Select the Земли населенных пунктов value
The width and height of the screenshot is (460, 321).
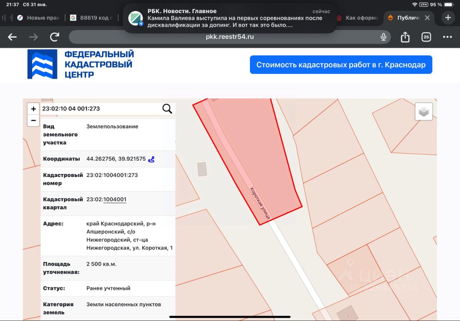click(124, 304)
